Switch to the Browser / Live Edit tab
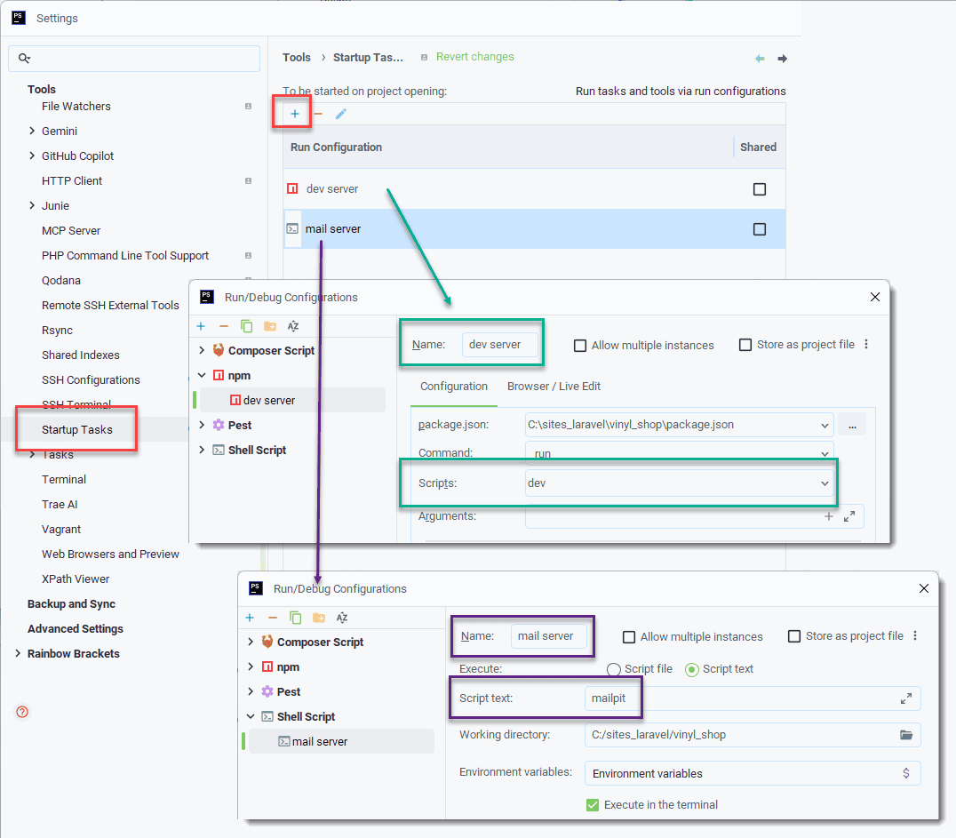 coord(554,387)
